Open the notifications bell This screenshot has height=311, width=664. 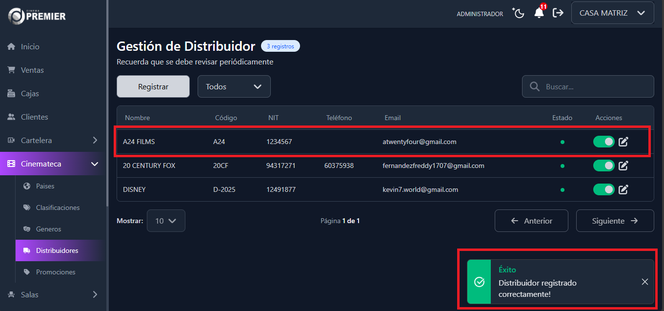coord(539,13)
